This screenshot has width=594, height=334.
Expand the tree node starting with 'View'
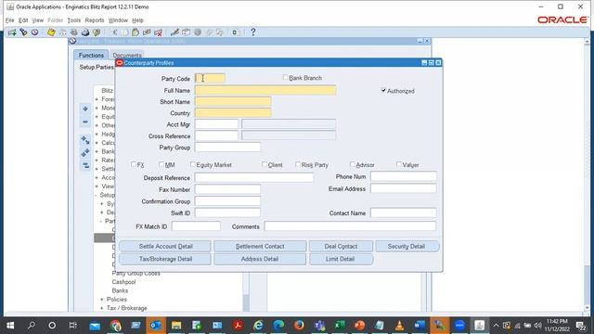[97, 186]
